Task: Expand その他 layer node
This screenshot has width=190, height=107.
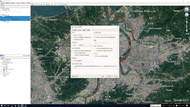Action: (x=1, y=74)
